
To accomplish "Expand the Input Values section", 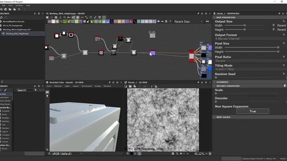I will (x=214, y=117).
